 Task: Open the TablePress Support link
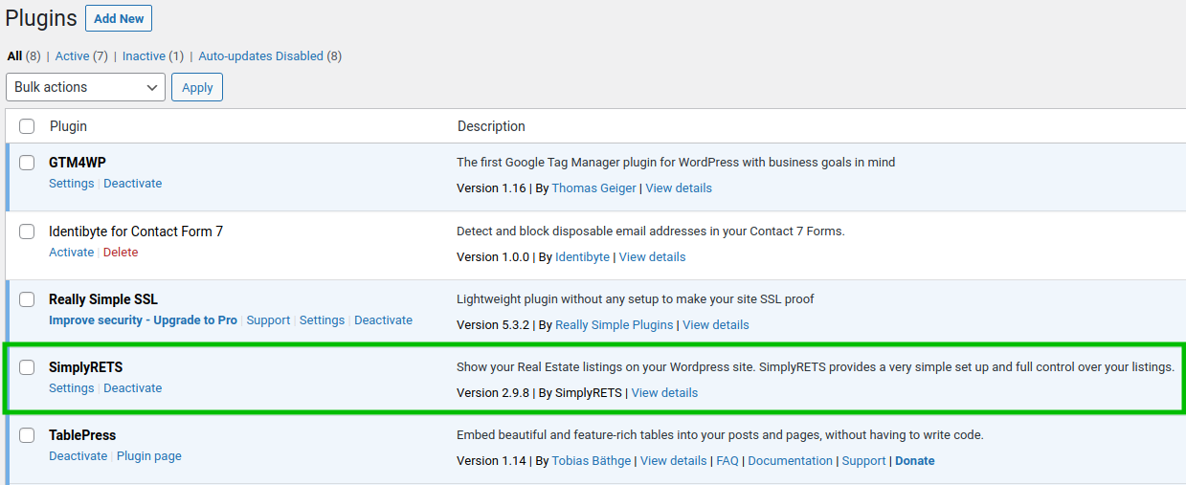(864, 461)
